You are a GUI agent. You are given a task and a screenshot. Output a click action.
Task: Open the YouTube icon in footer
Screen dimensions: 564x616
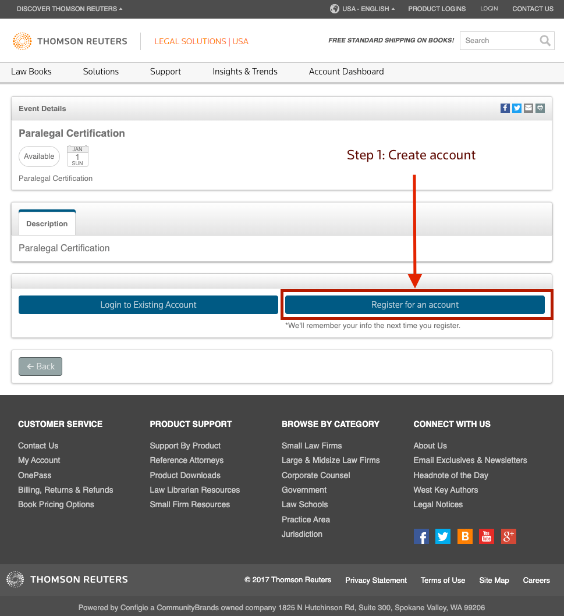click(x=487, y=536)
